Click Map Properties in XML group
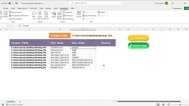Viewport: 189px width, 106px height. (x=89, y=12)
